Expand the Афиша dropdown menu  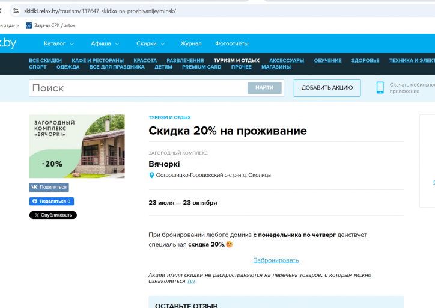point(105,43)
